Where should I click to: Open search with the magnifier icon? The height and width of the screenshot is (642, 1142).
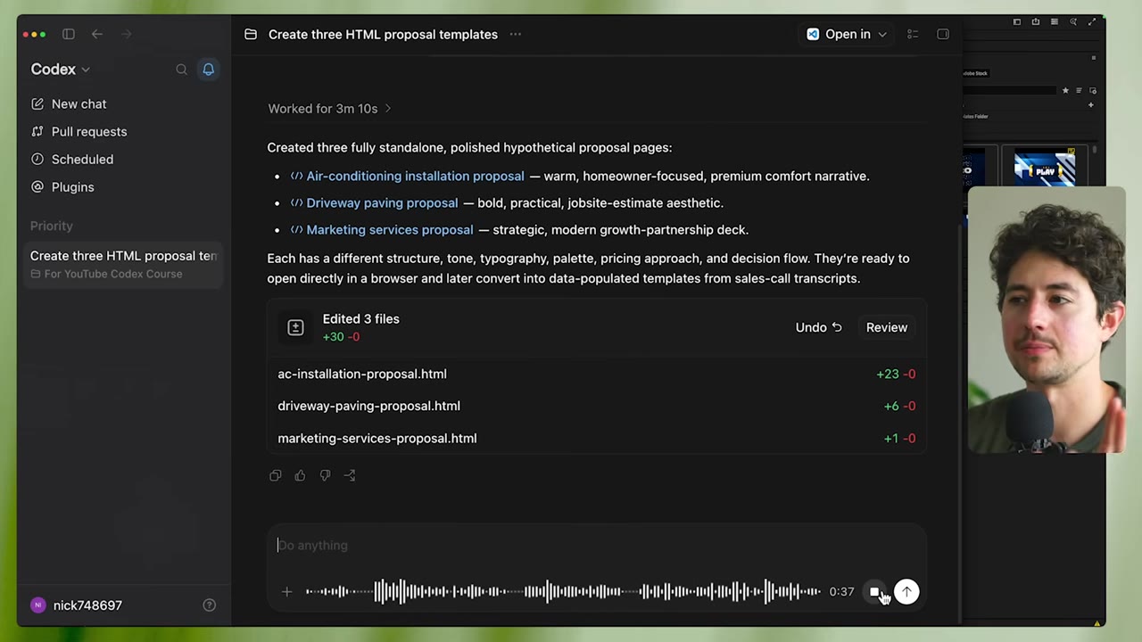click(x=181, y=69)
